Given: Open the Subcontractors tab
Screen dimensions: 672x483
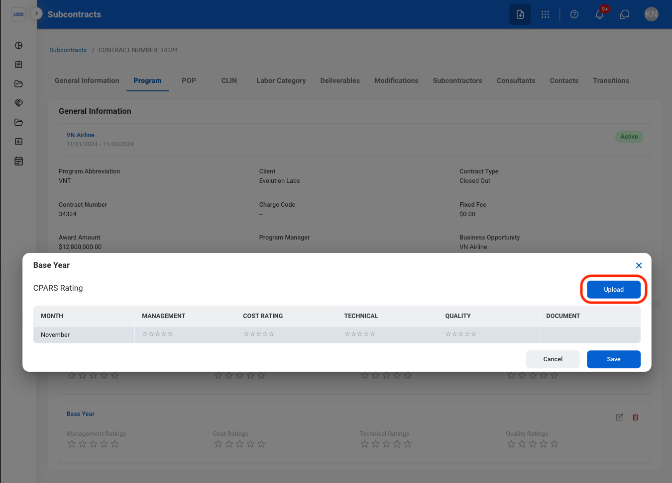Looking at the screenshot, I should pyautogui.click(x=457, y=80).
